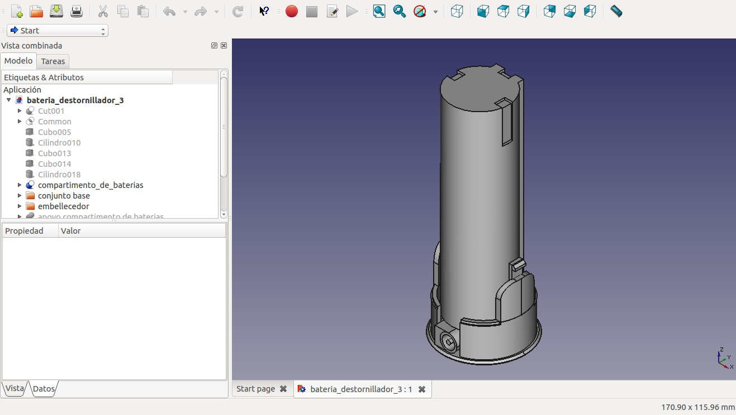Close the bateria_destornillador_3 : 1 document tab
The height and width of the screenshot is (415, 736).
pyautogui.click(x=422, y=389)
